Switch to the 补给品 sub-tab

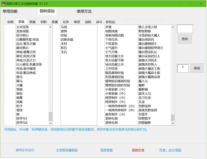point(110,22)
